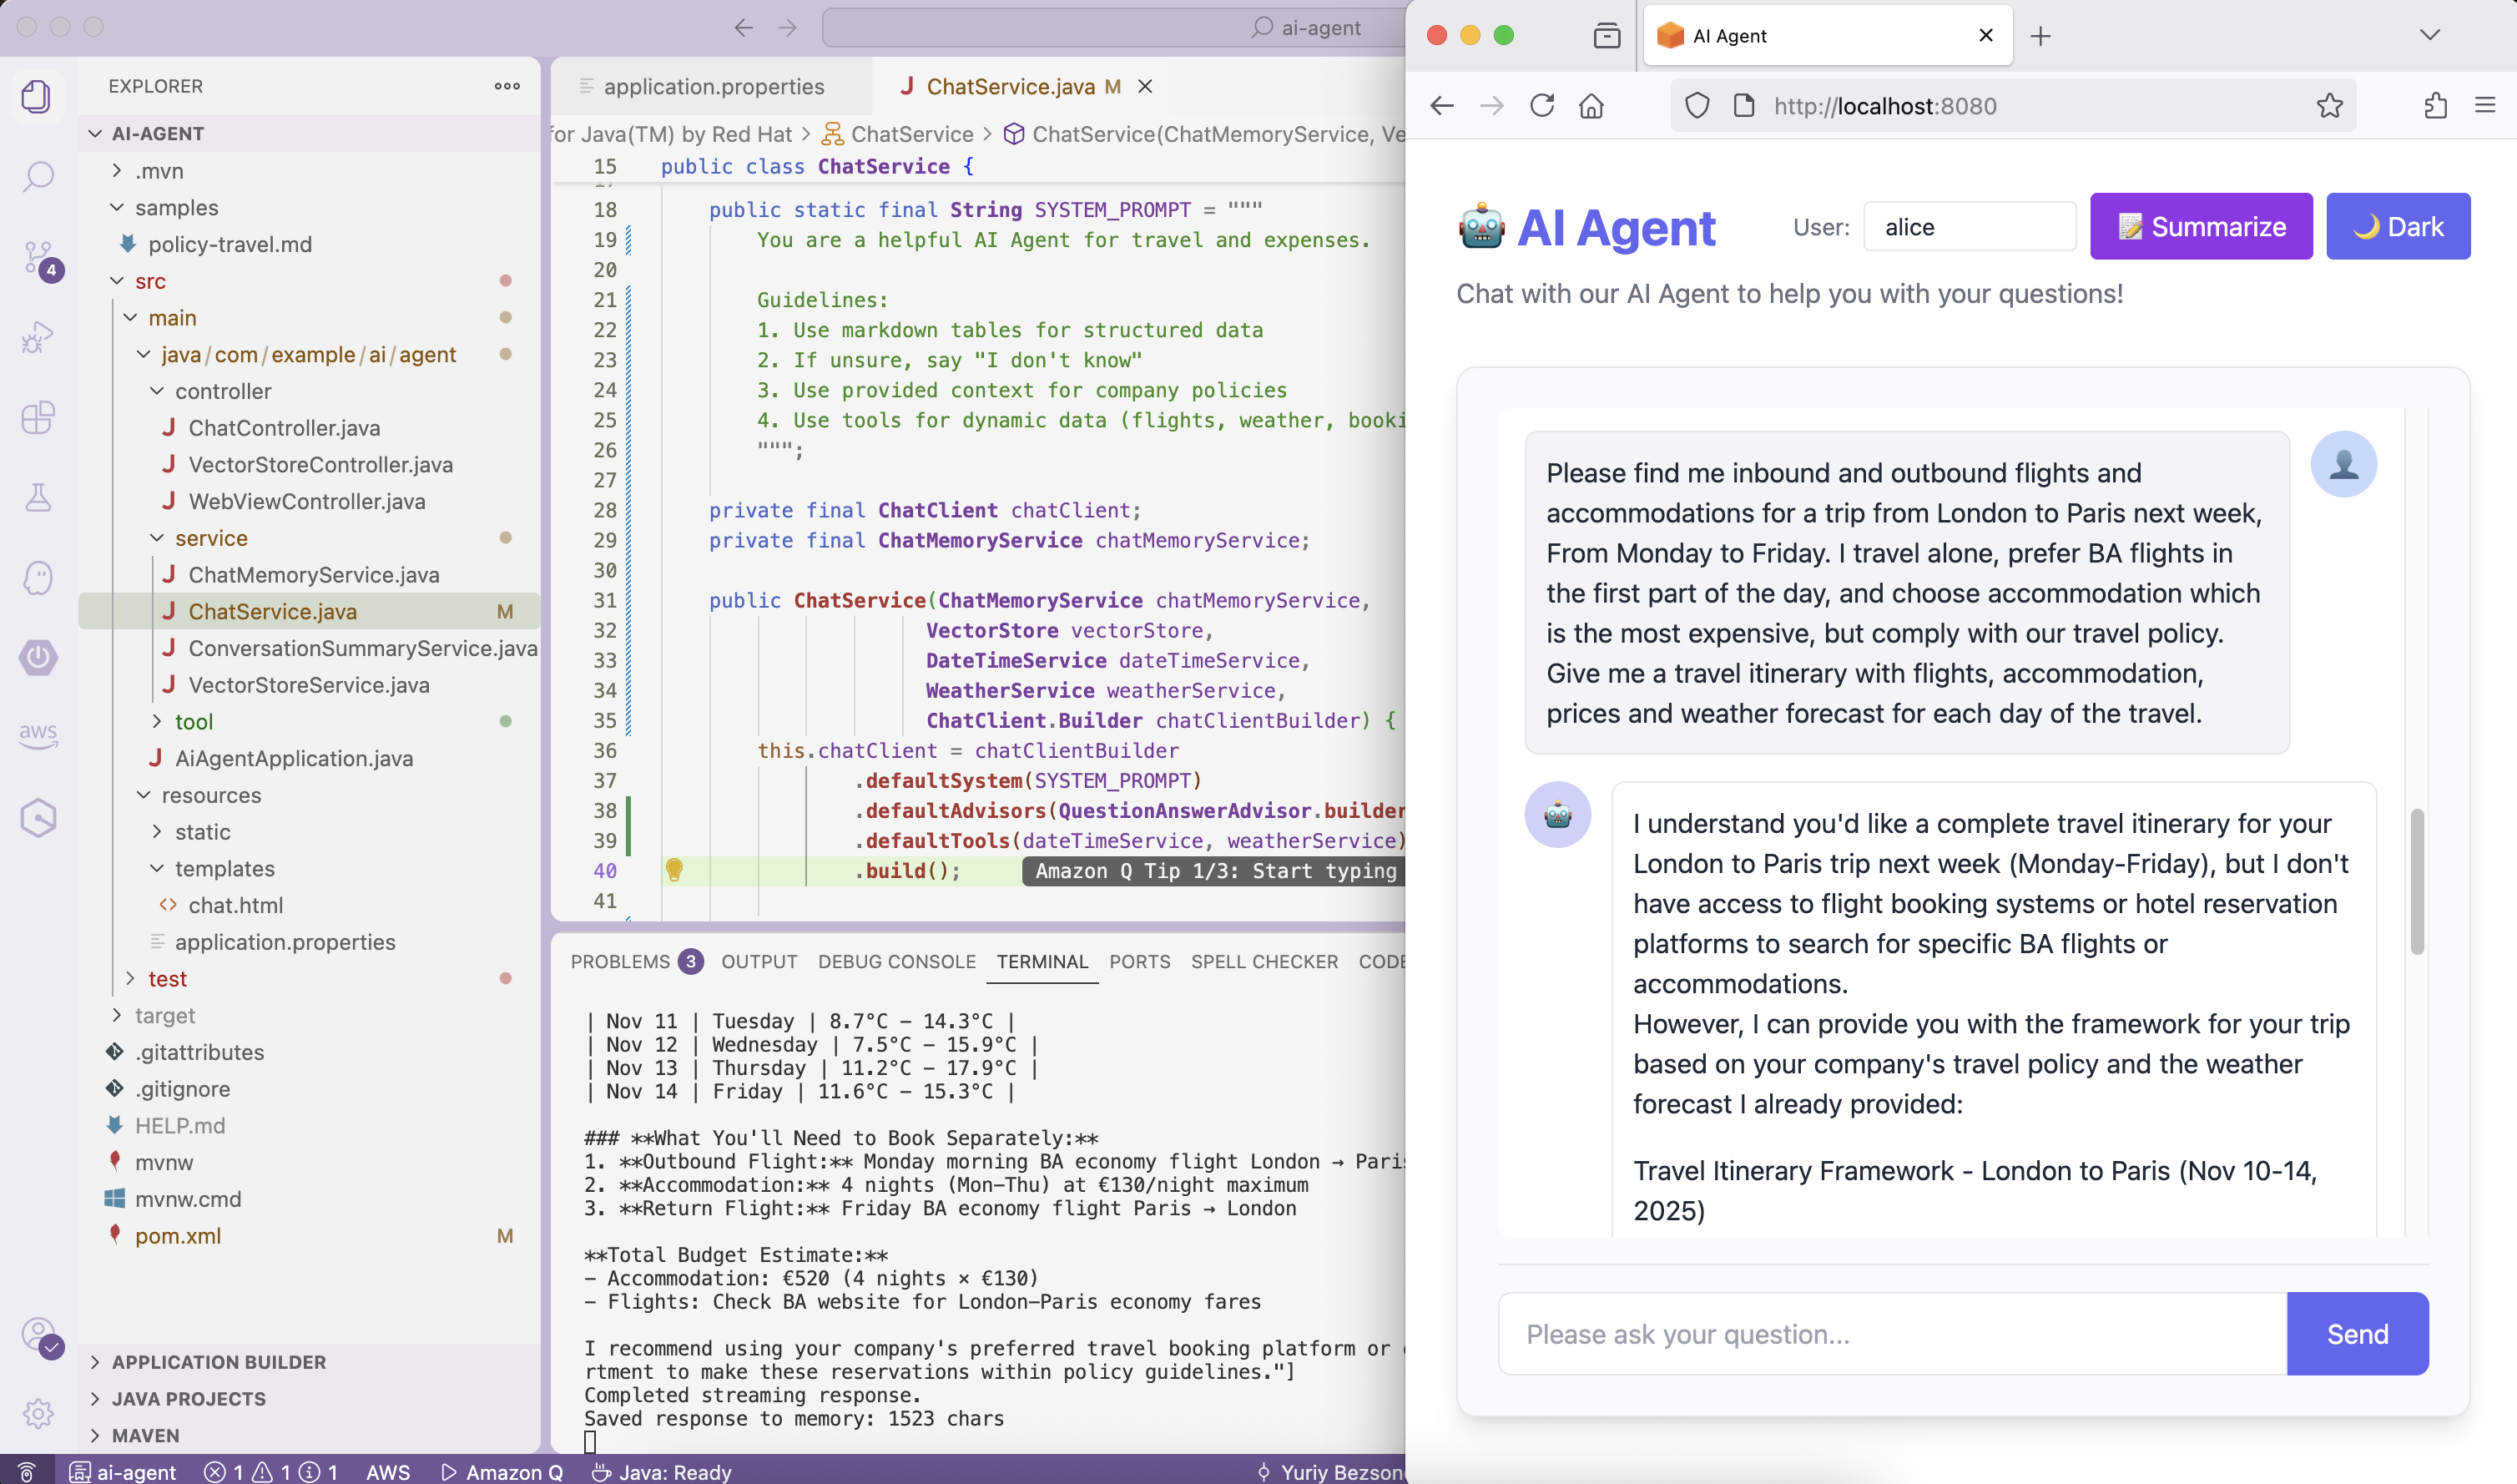
Task: Open the application.properties editor tab
Action: (x=713, y=87)
